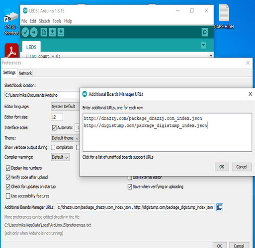Open the preferences.txt file path link
Viewport: 255px width, 248px height.
click(48, 225)
